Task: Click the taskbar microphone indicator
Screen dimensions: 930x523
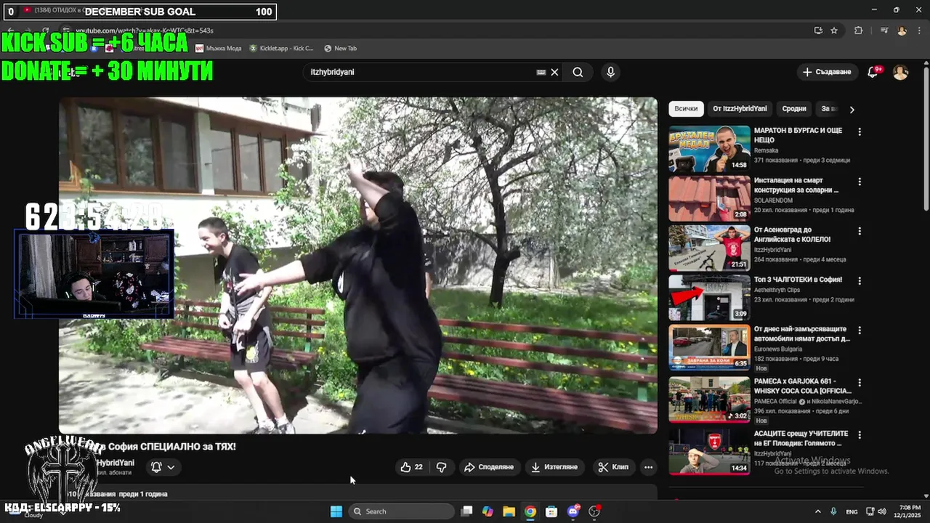Action: pos(833,511)
